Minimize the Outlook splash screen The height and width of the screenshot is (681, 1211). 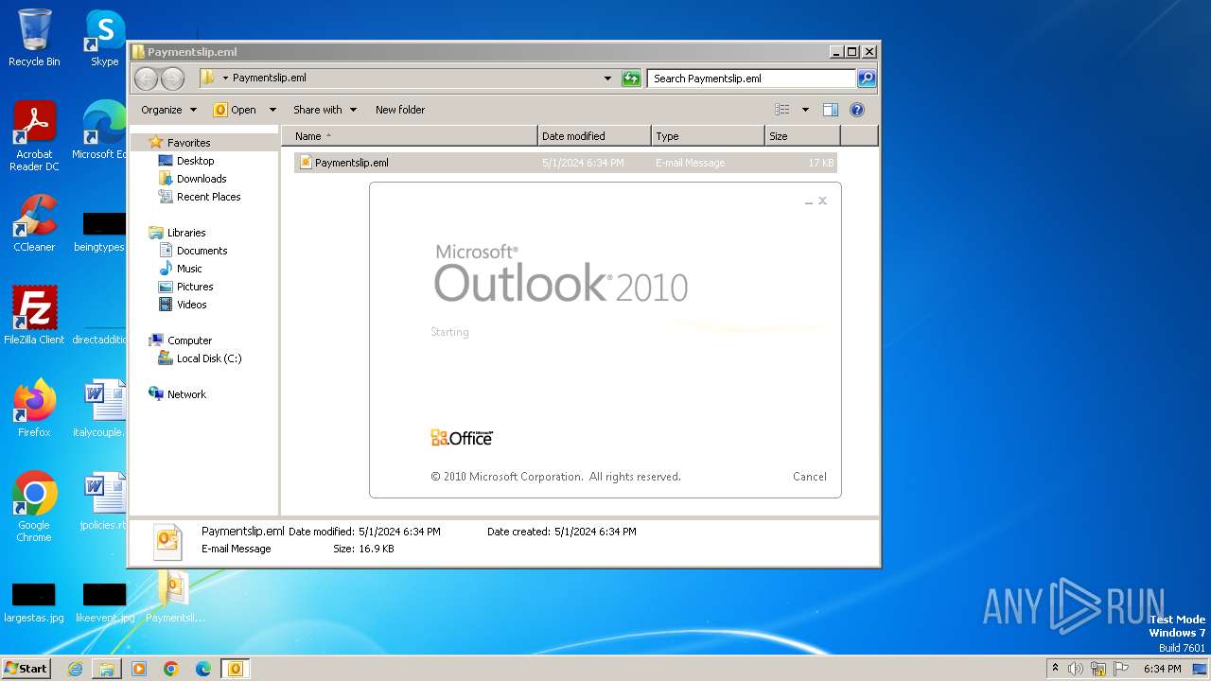click(x=809, y=201)
